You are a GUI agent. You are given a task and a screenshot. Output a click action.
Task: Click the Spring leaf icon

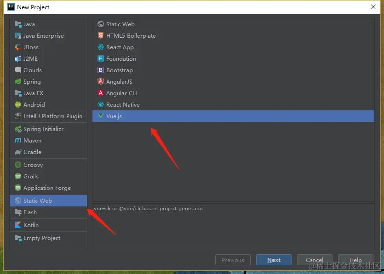[x=18, y=81]
